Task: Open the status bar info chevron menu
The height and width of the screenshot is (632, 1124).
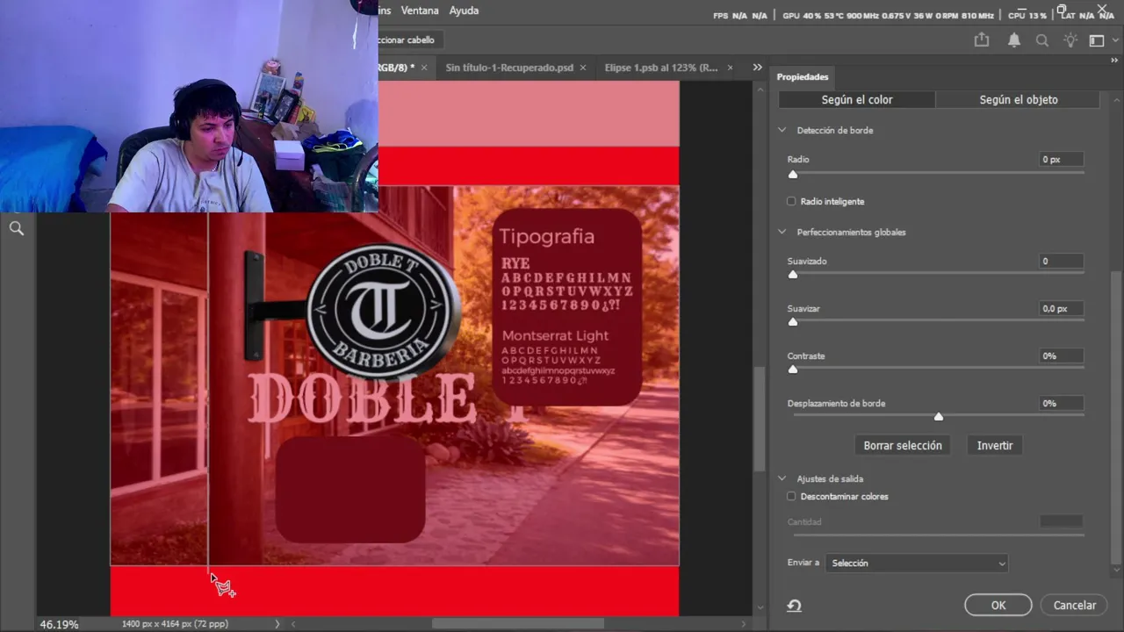Action: pyautogui.click(x=277, y=624)
